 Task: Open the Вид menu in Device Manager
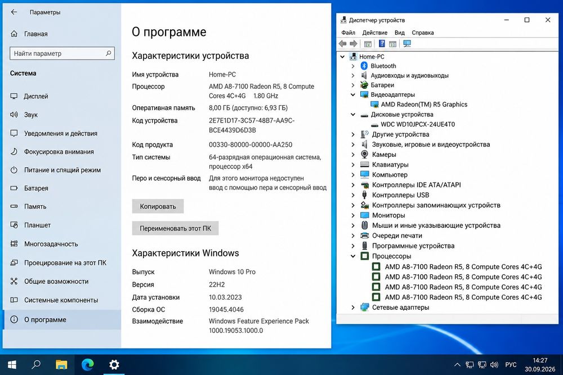click(x=399, y=33)
